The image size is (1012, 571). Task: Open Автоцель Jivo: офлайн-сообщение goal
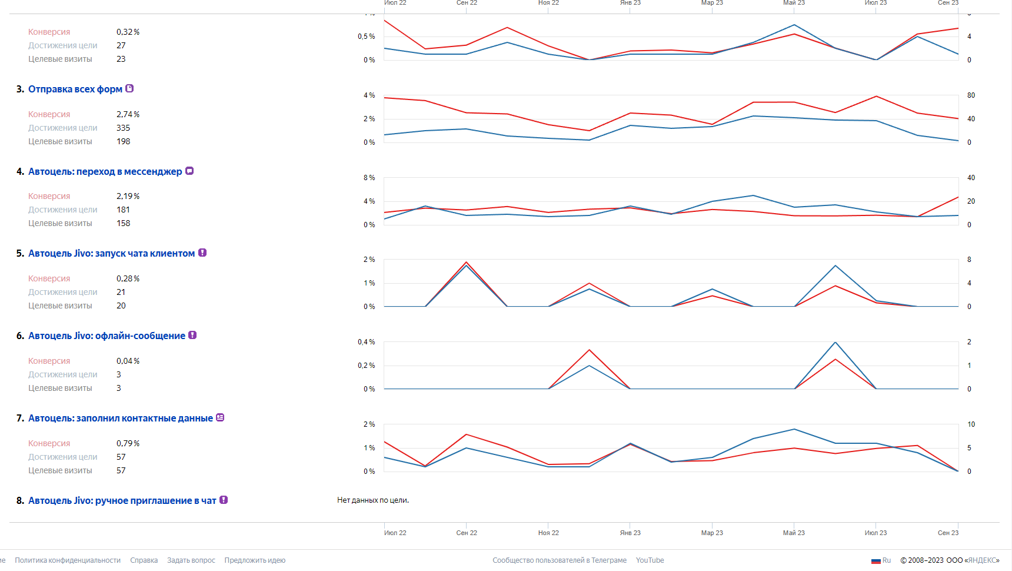[x=107, y=336]
